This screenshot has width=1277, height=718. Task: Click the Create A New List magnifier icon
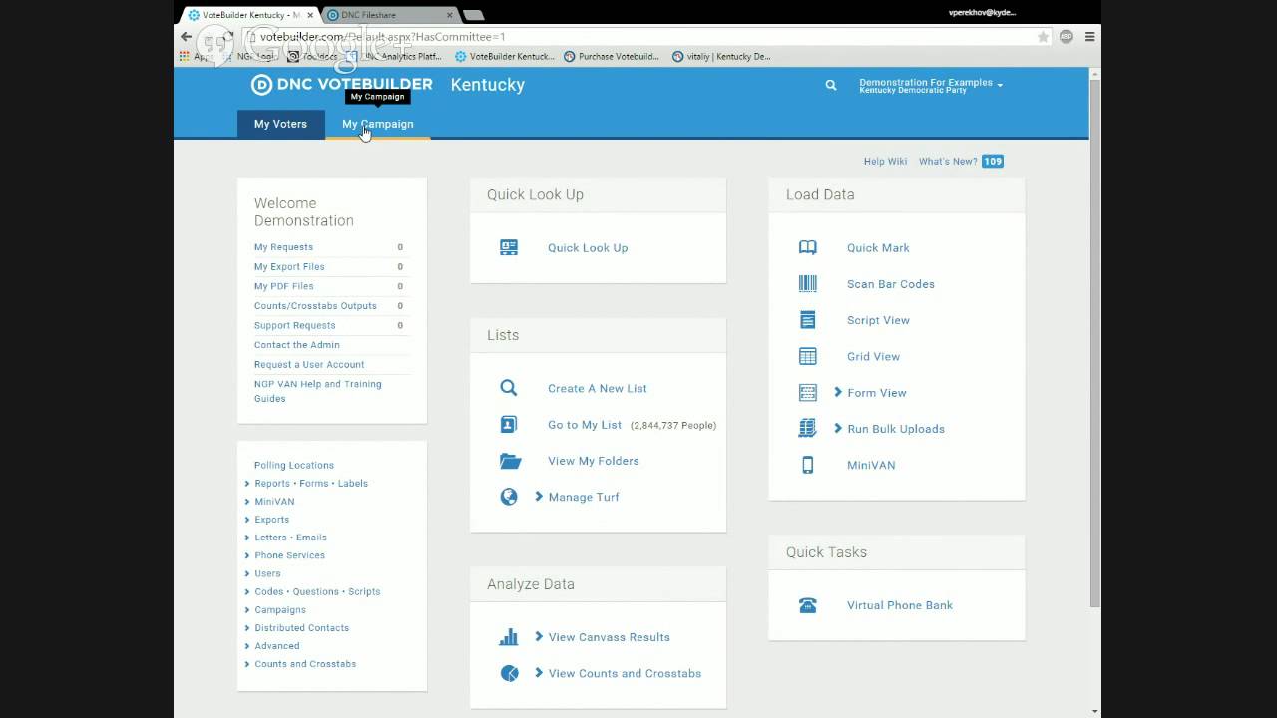[509, 388]
